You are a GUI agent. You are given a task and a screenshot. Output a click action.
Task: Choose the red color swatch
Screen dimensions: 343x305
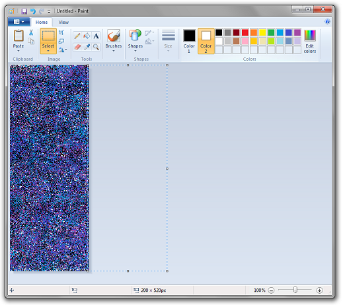(x=245, y=32)
